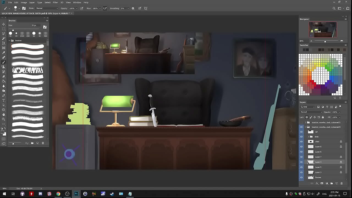Select the Move tool
The height and width of the screenshot is (198, 352).
point(4,24)
